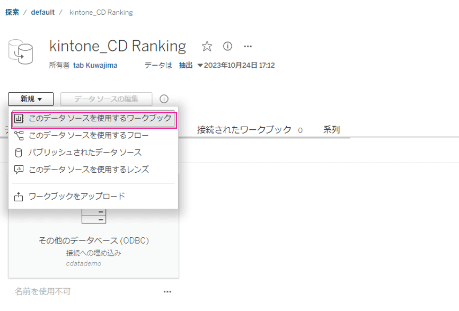Select このデータ ソースを使用するワークブック
The height and width of the screenshot is (311, 459).
(x=94, y=119)
